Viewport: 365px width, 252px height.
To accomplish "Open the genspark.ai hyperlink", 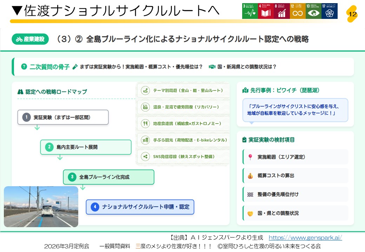I will click(x=305, y=238).
